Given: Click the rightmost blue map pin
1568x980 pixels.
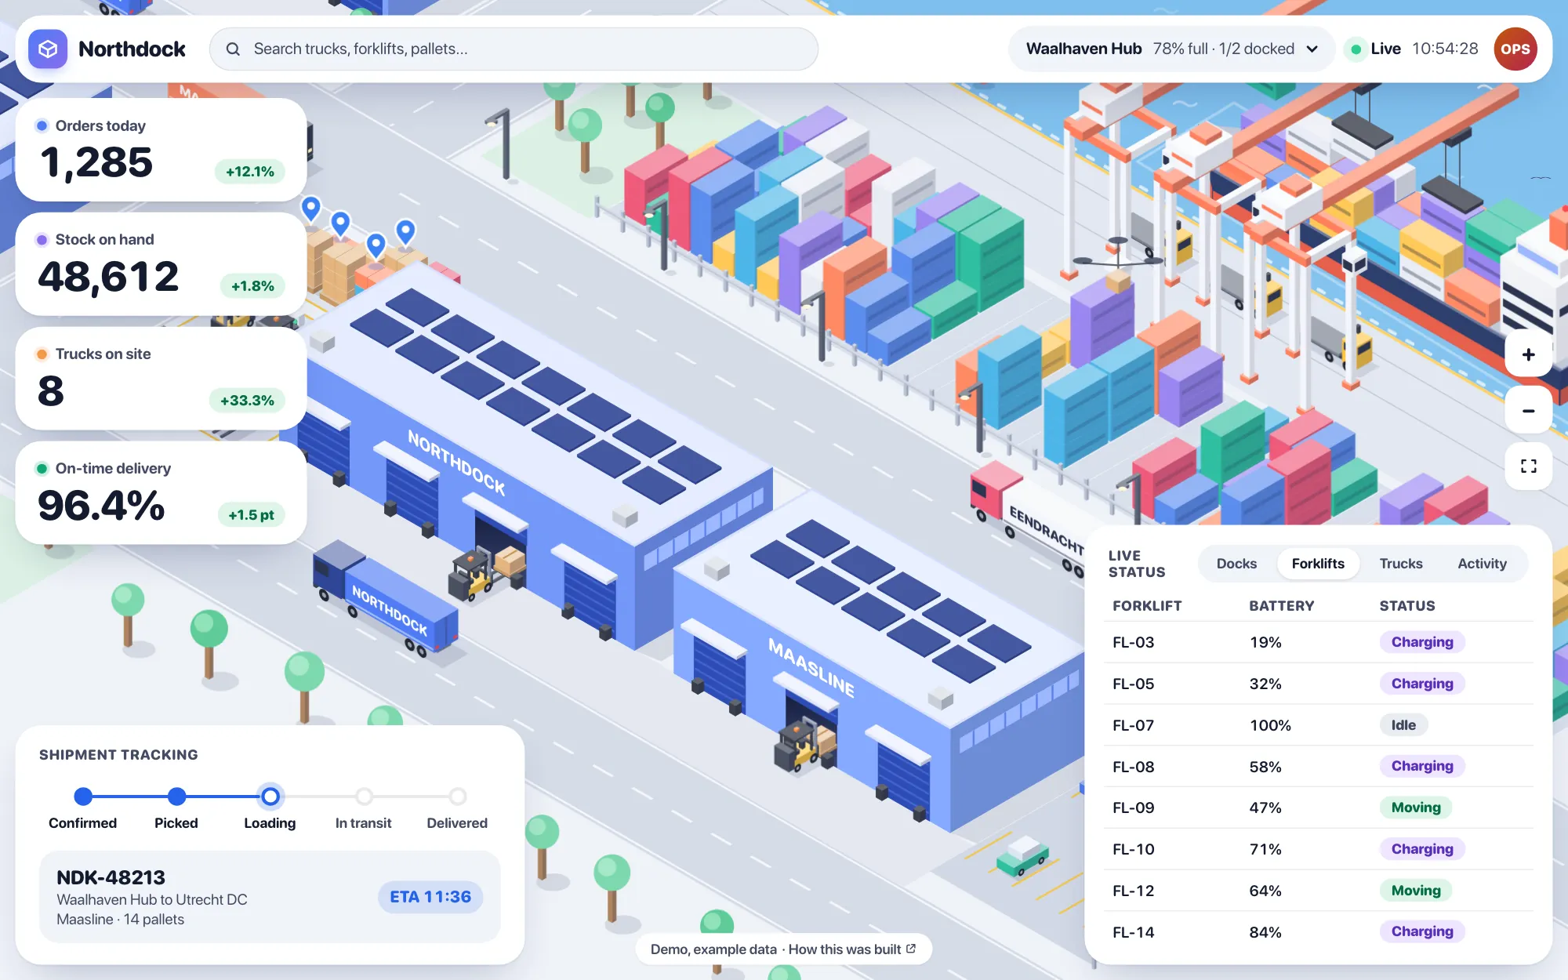Looking at the screenshot, I should click(x=405, y=231).
